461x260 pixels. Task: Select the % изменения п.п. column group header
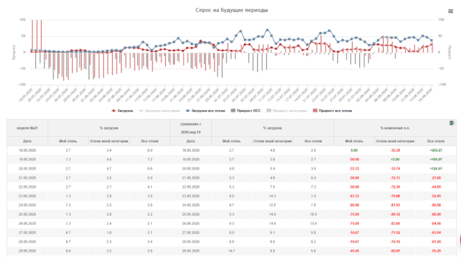[396, 127]
